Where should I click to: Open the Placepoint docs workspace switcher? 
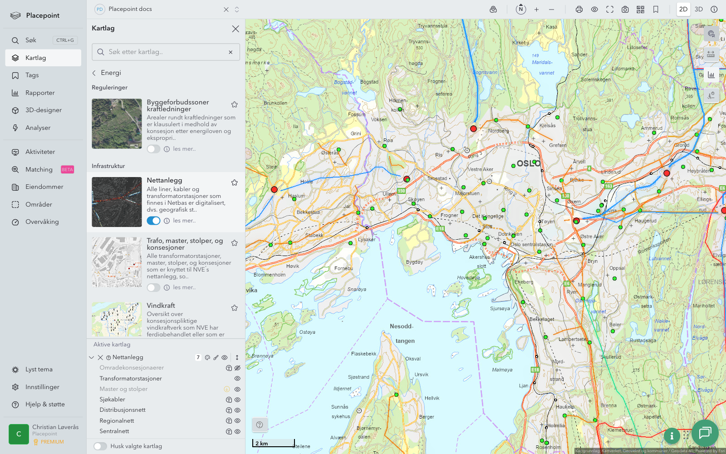coord(236,10)
